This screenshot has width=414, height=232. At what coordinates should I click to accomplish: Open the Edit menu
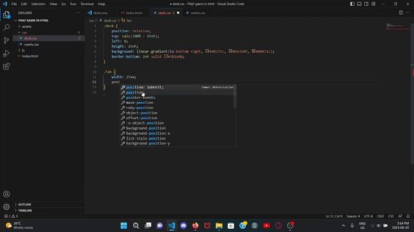click(24, 4)
